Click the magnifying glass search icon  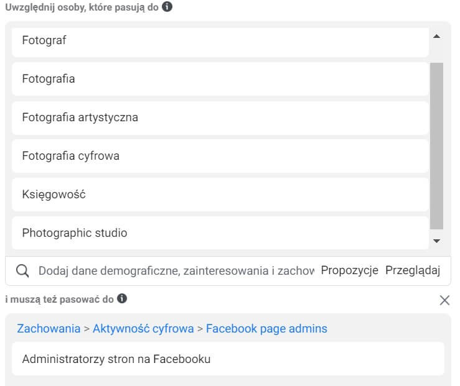(x=22, y=270)
